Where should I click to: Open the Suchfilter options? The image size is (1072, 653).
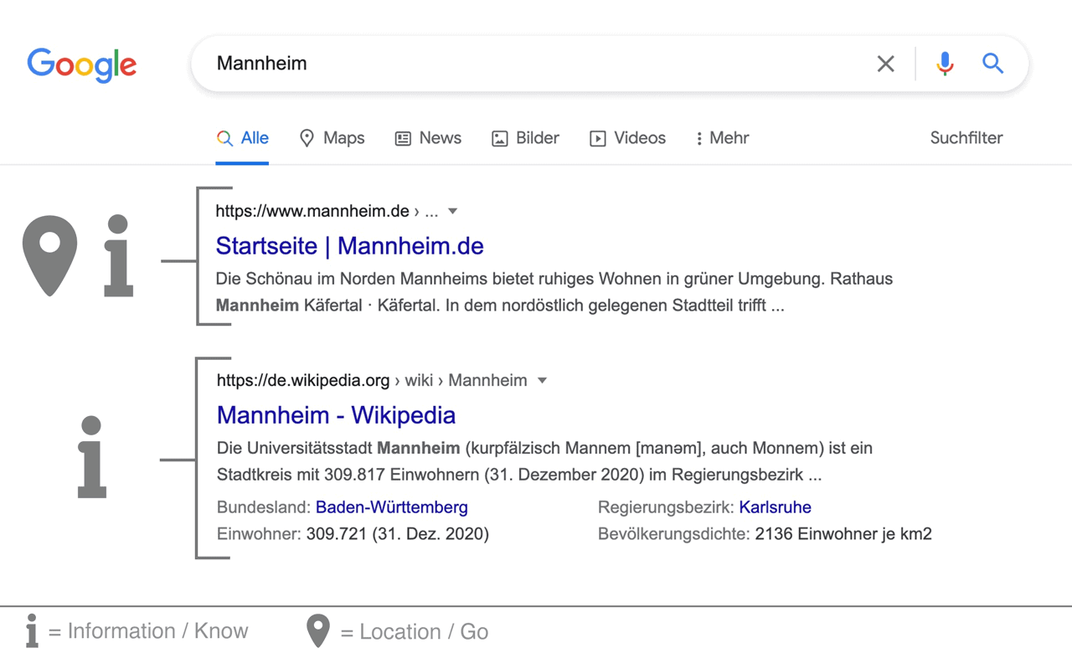[x=966, y=138]
